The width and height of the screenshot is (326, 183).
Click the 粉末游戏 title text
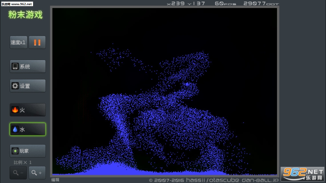[25, 15]
